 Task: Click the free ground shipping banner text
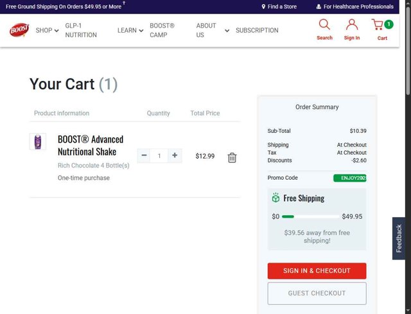coord(64,6)
